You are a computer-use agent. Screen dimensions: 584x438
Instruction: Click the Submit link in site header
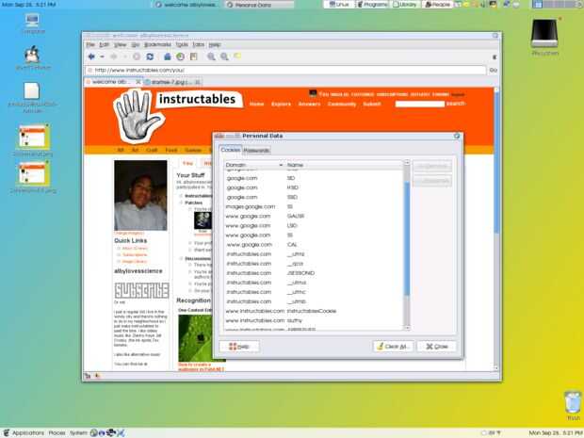tap(372, 104)
